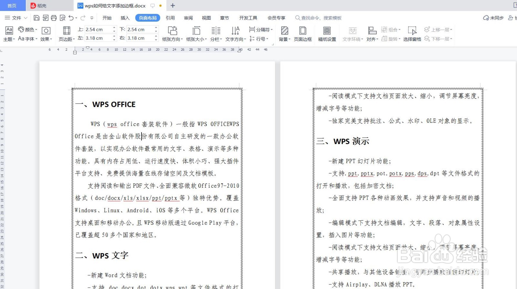
Task: Open Columns (分栏) options
Action: tap(216, 34)
